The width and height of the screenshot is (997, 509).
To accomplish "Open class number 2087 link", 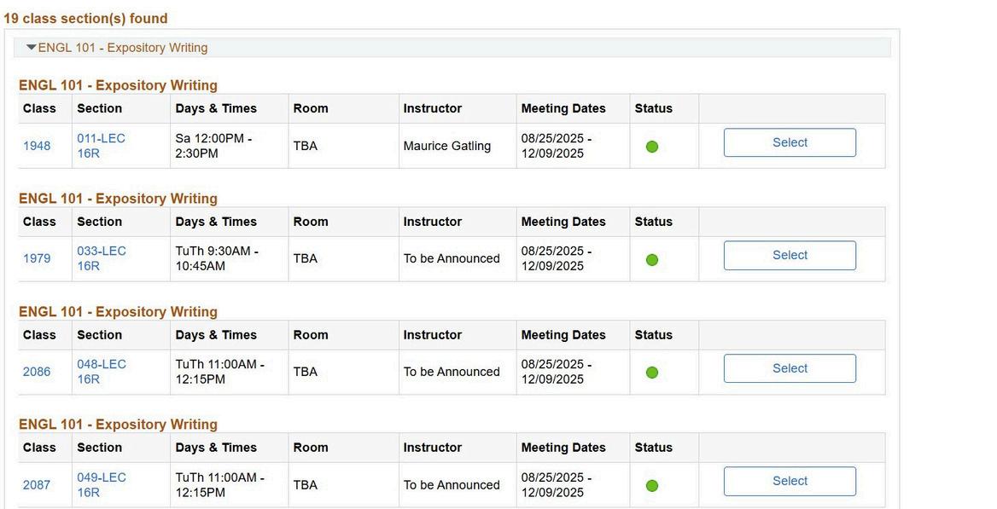I will [x=37, y=485].
